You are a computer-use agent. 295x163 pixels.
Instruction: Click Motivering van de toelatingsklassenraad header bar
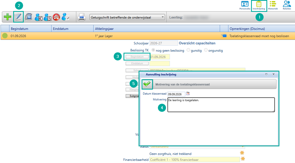click(214, 84)
